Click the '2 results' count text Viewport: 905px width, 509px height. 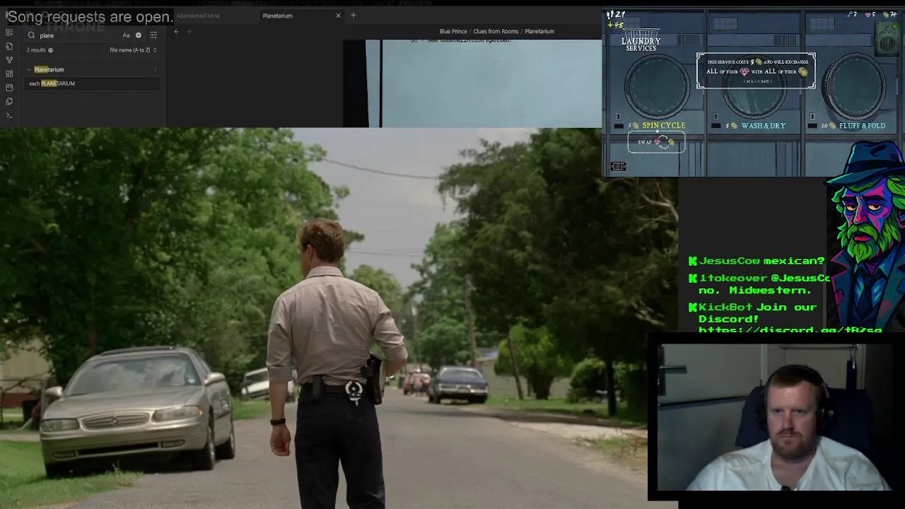(36, 50)
